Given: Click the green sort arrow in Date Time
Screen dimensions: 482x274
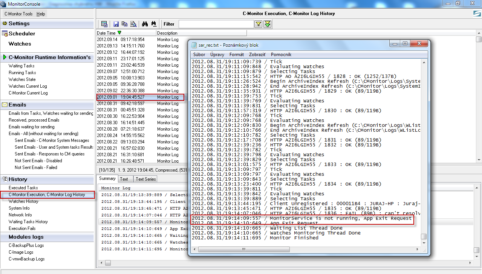Looking at the screenshot, I should coord(119,33).
